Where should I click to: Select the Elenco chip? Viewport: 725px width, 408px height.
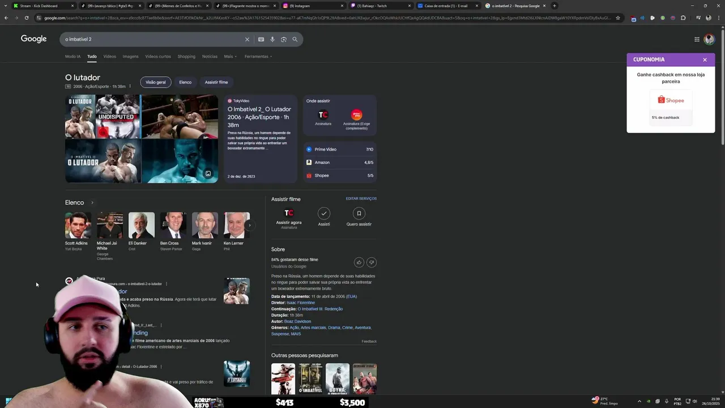185,82
